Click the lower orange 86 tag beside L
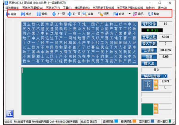This screenshot has width=179, height=125. pyautogui.click(x=156, y=87)
